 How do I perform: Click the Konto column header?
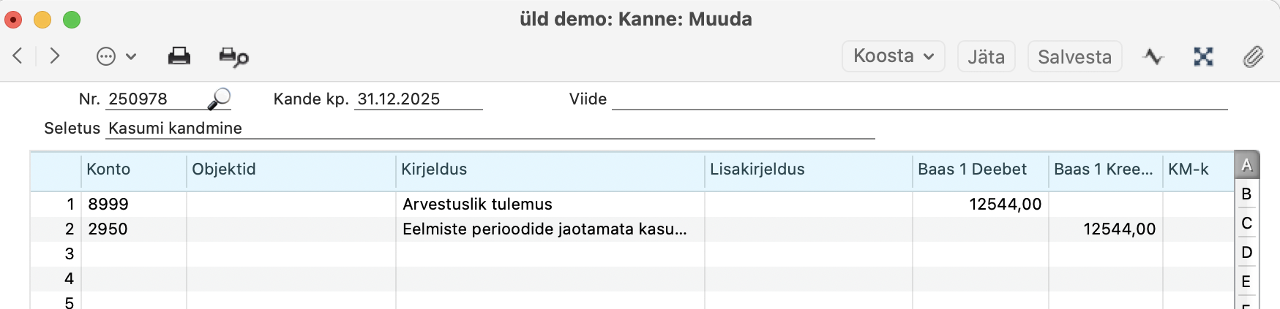point(133,169)
